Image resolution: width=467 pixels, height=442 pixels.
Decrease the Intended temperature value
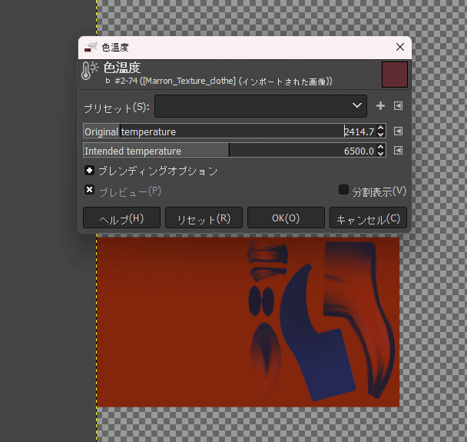tap(380, 154)
